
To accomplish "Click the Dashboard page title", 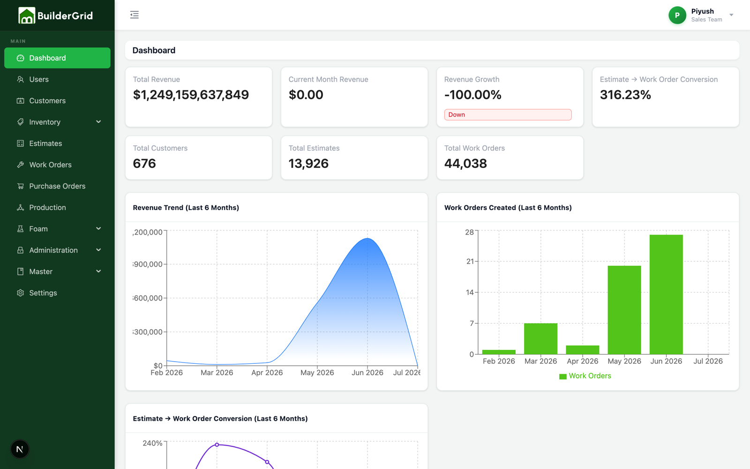I will pos(154,50).
